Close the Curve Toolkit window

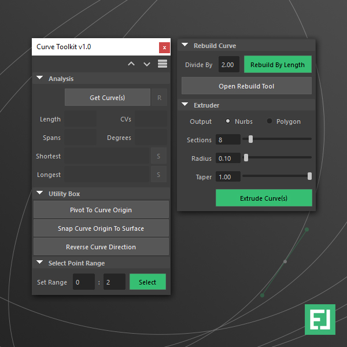[164, 47]
